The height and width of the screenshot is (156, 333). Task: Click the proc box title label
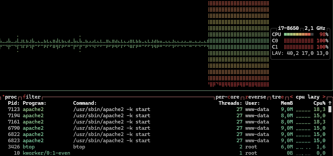point(11,97)
